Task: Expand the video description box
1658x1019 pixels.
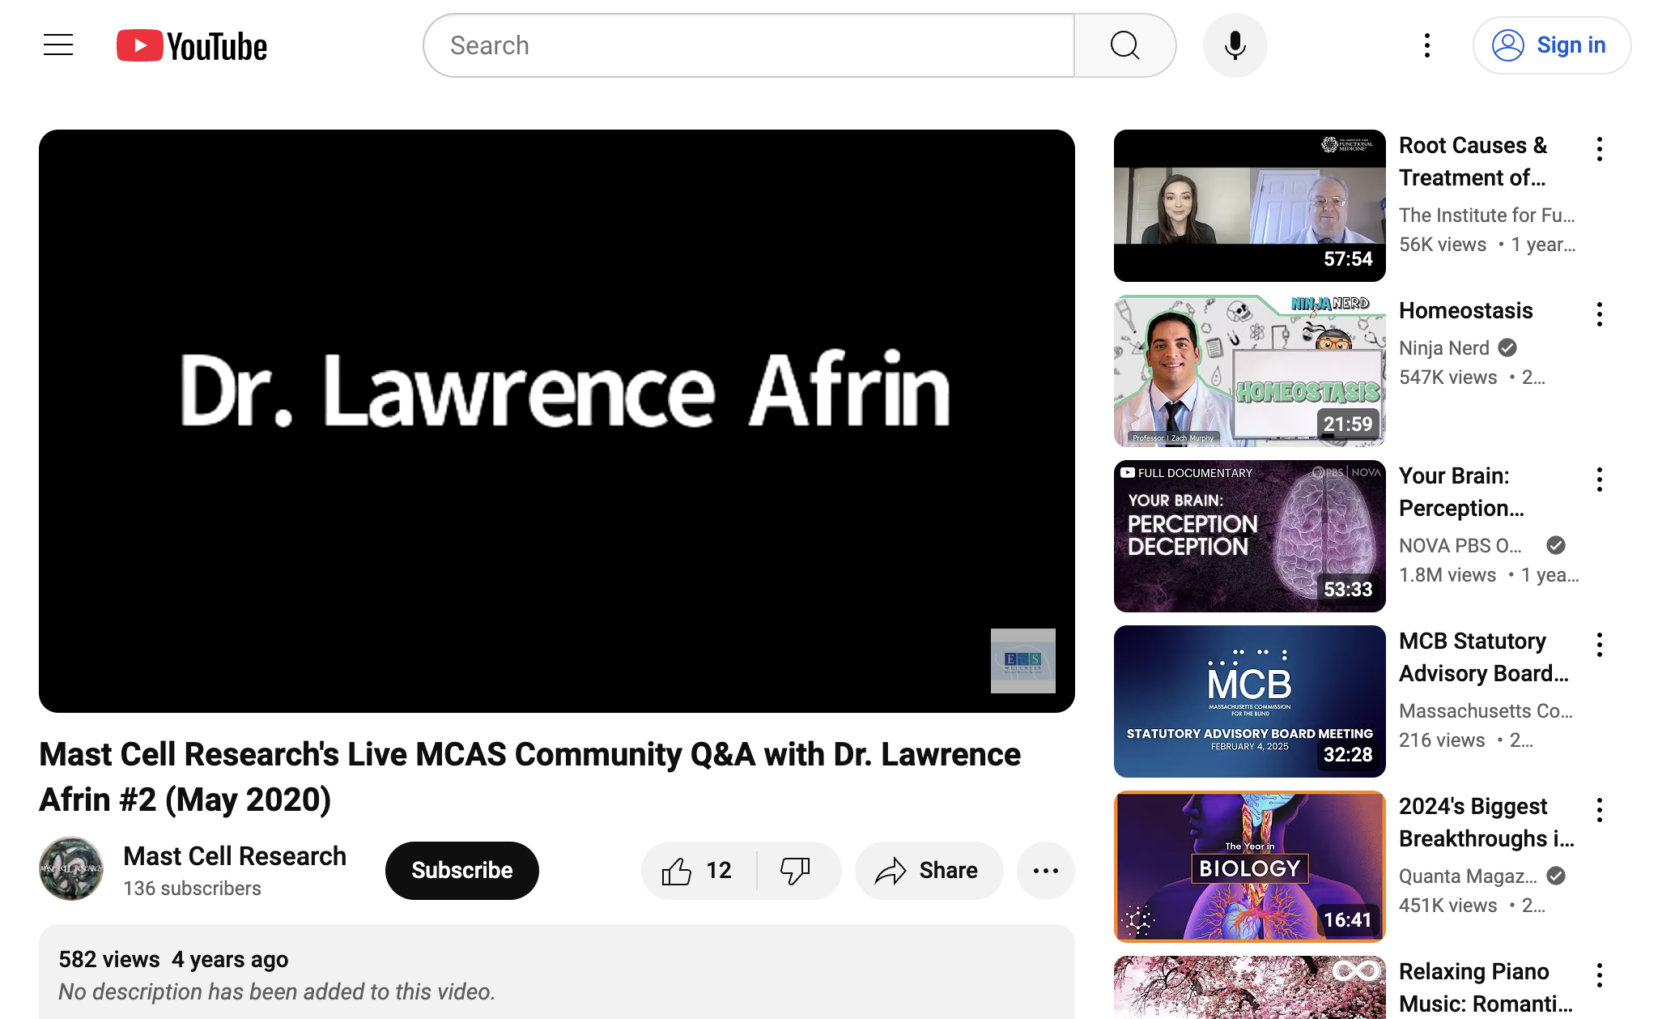Action: click(x=557, y=972)
